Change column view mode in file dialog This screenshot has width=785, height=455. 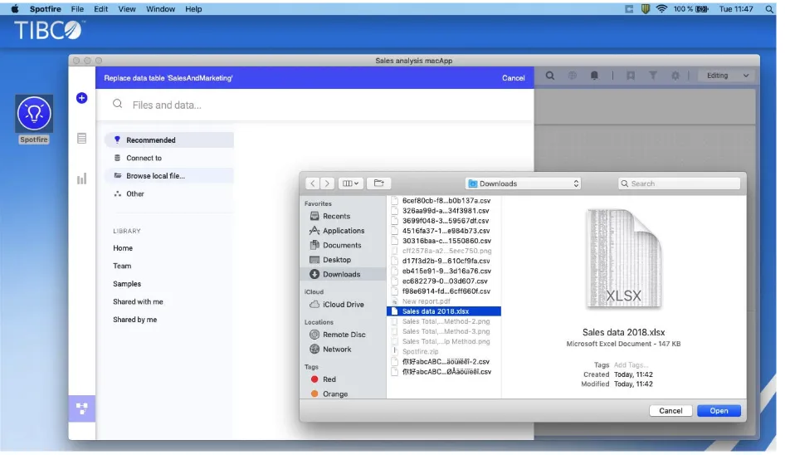click(350, 183)
